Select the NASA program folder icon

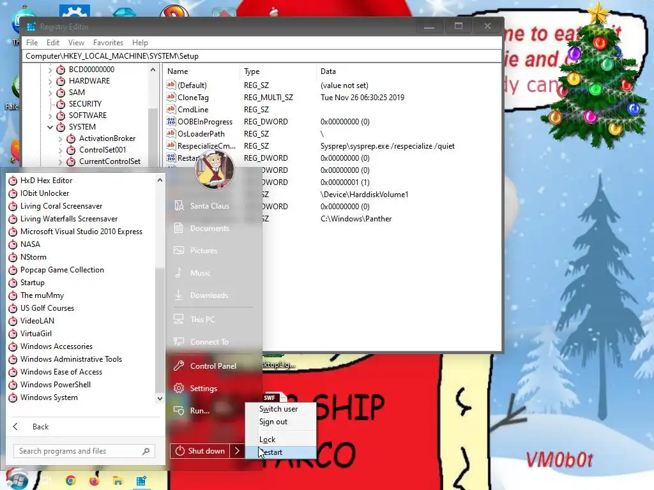(13, 244)
